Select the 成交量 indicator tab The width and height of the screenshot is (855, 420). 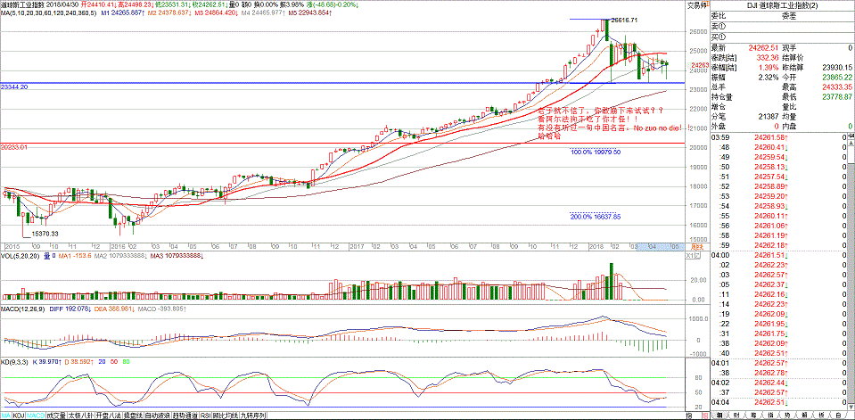[x=56, y=416]
